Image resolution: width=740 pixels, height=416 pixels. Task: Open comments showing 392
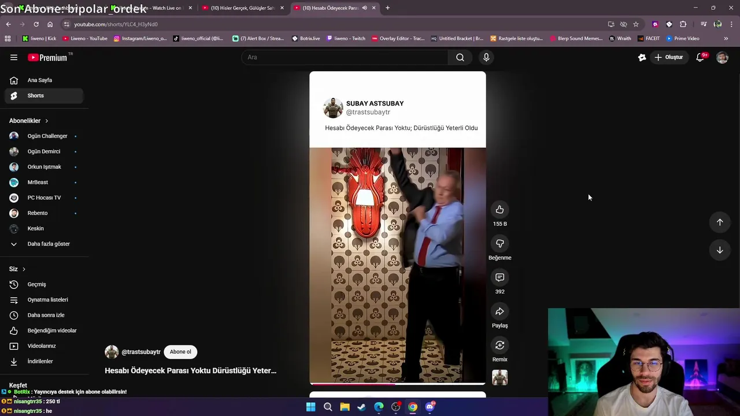pos(499,277)
